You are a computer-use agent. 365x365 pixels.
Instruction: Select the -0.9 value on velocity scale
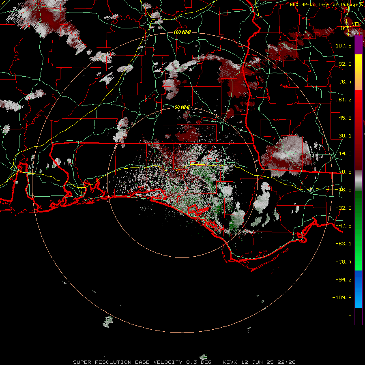coord(345,172)
